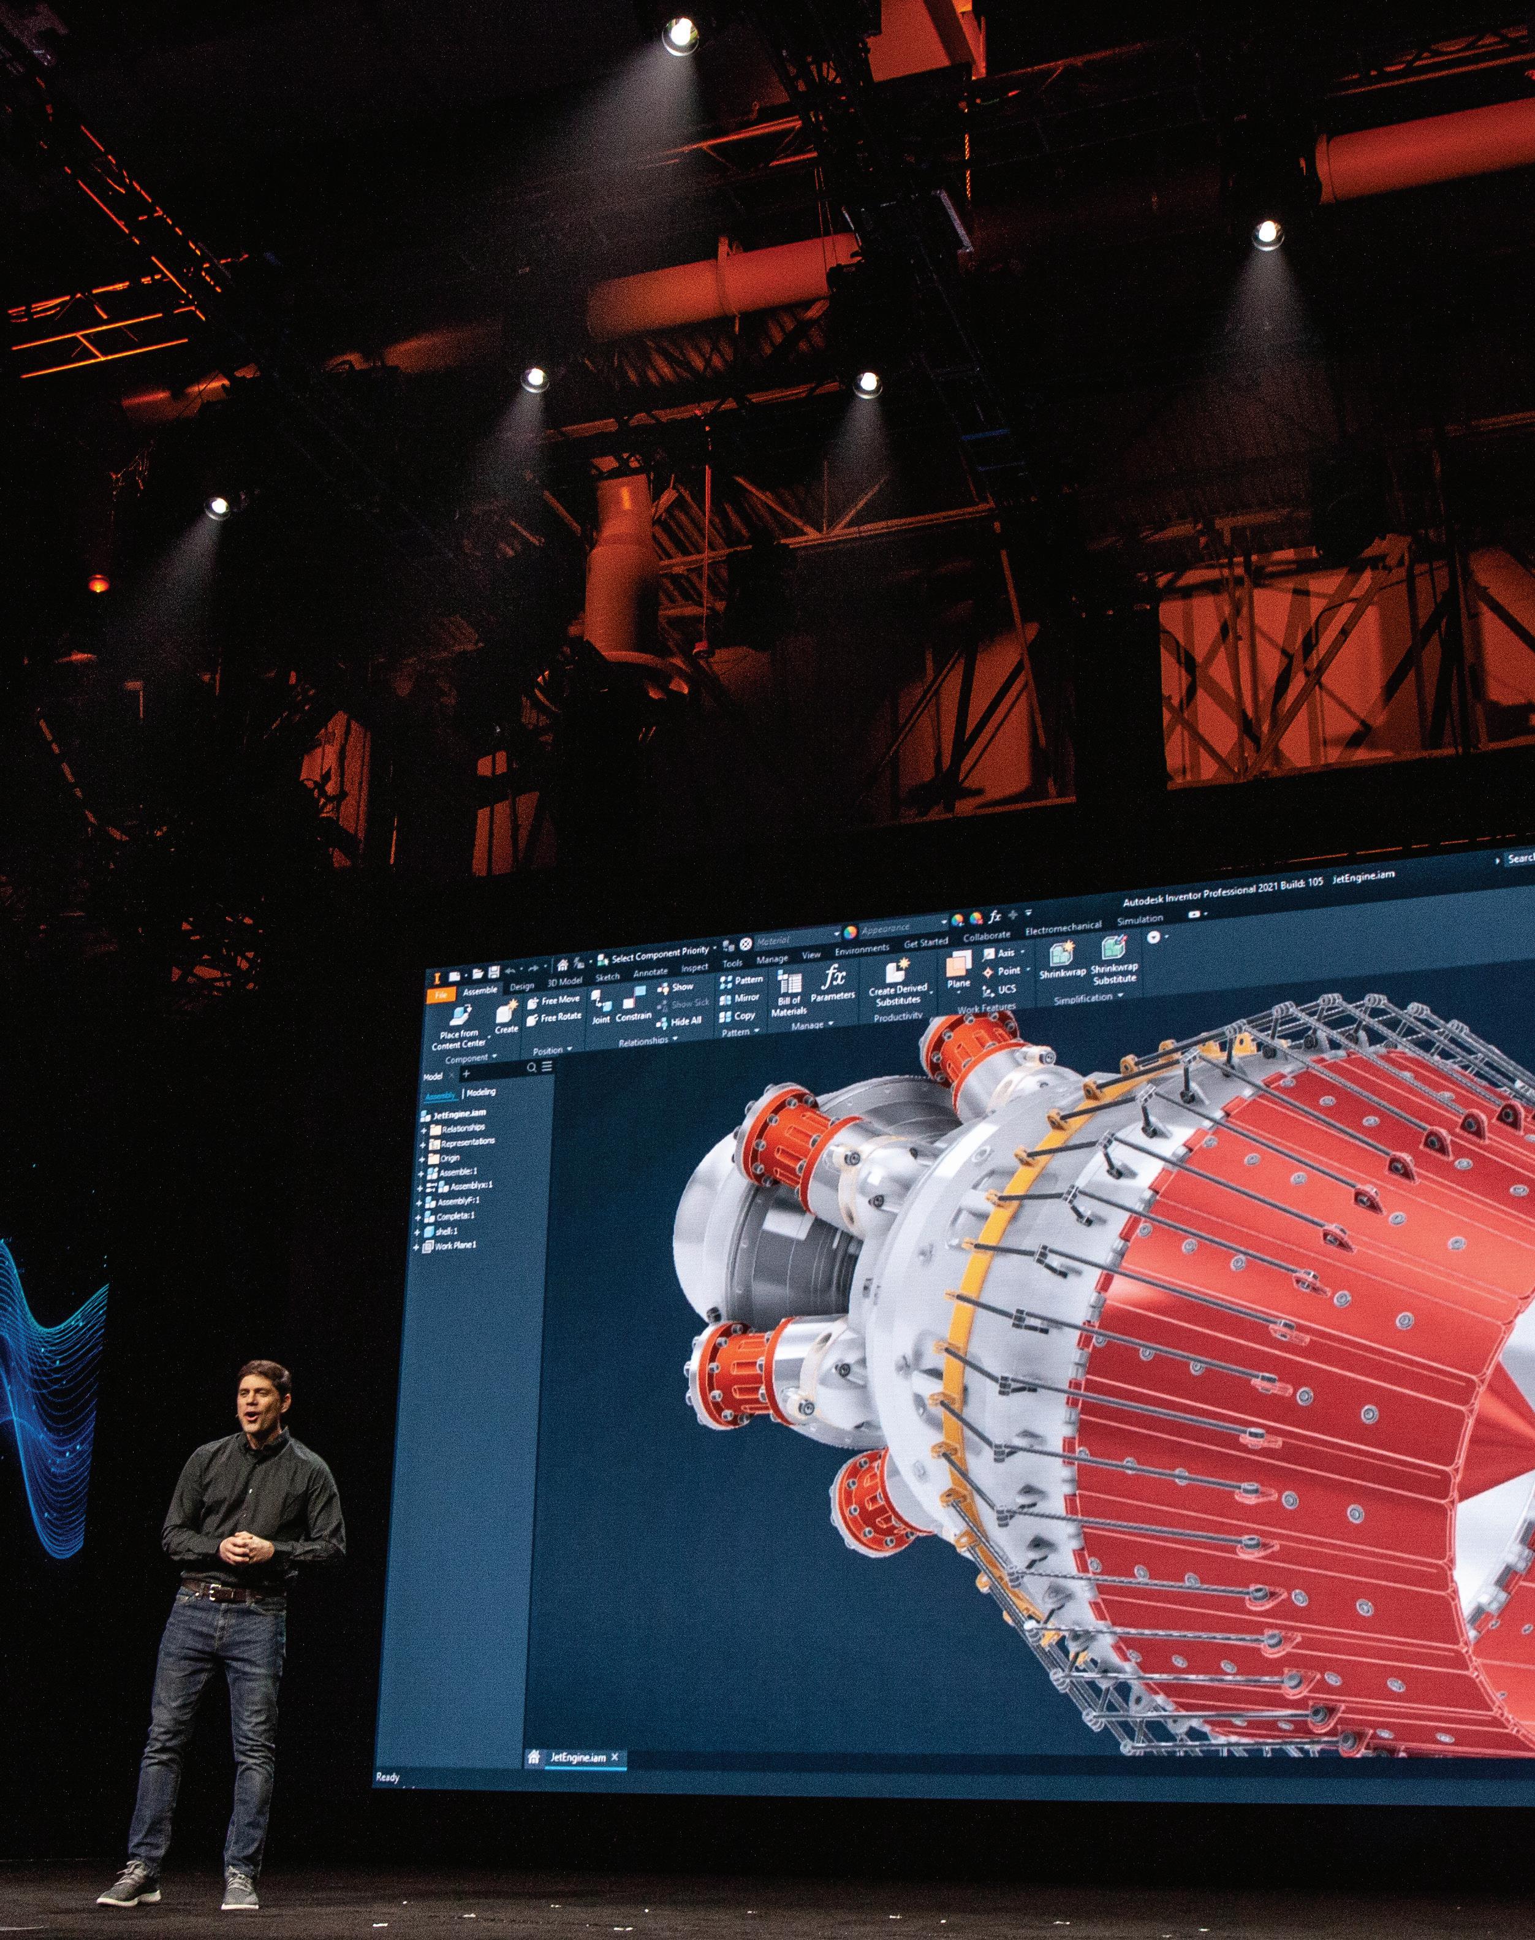Expand the Completa:1 tree node
Image resolution: width=1535 pixels, height=1940 pixels.
click(417, 1218)
